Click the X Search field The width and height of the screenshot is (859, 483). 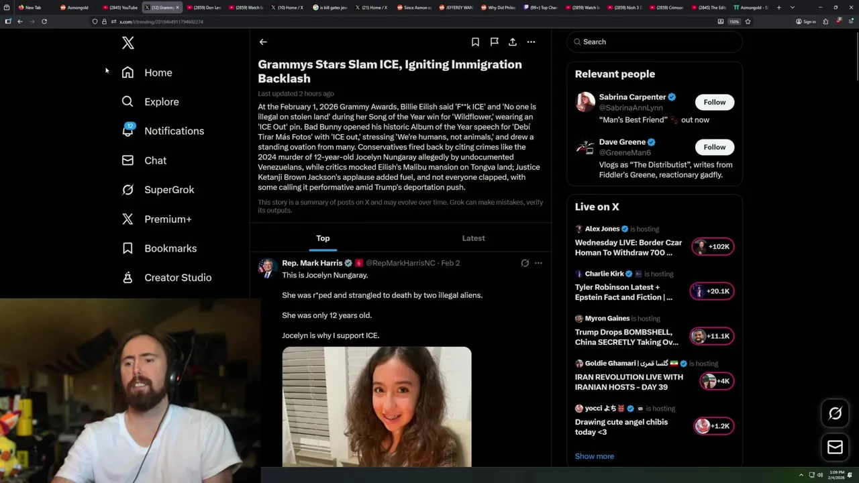654,42
